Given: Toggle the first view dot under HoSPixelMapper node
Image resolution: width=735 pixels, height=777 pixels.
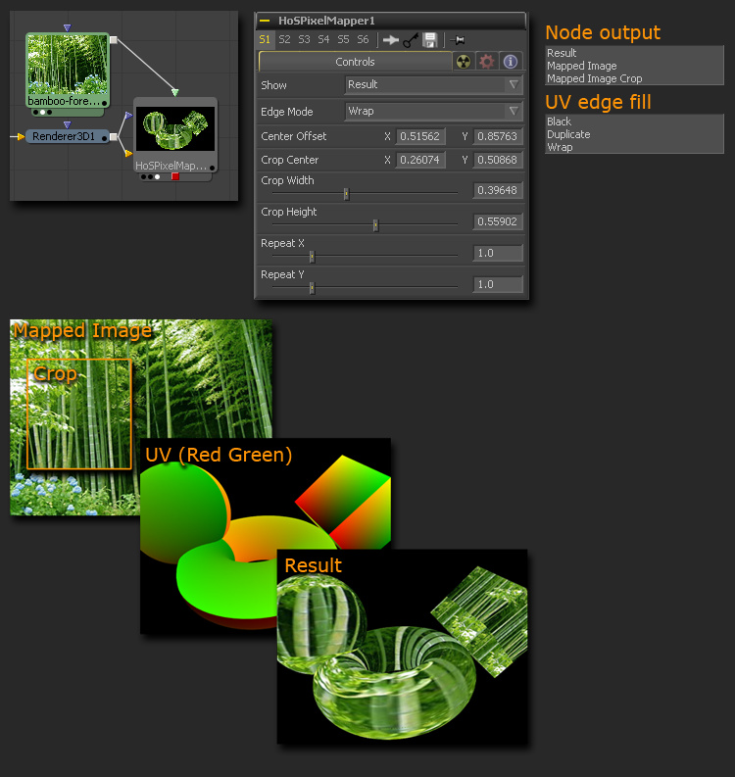Looking at the screenshot, I should click(144, 177).
